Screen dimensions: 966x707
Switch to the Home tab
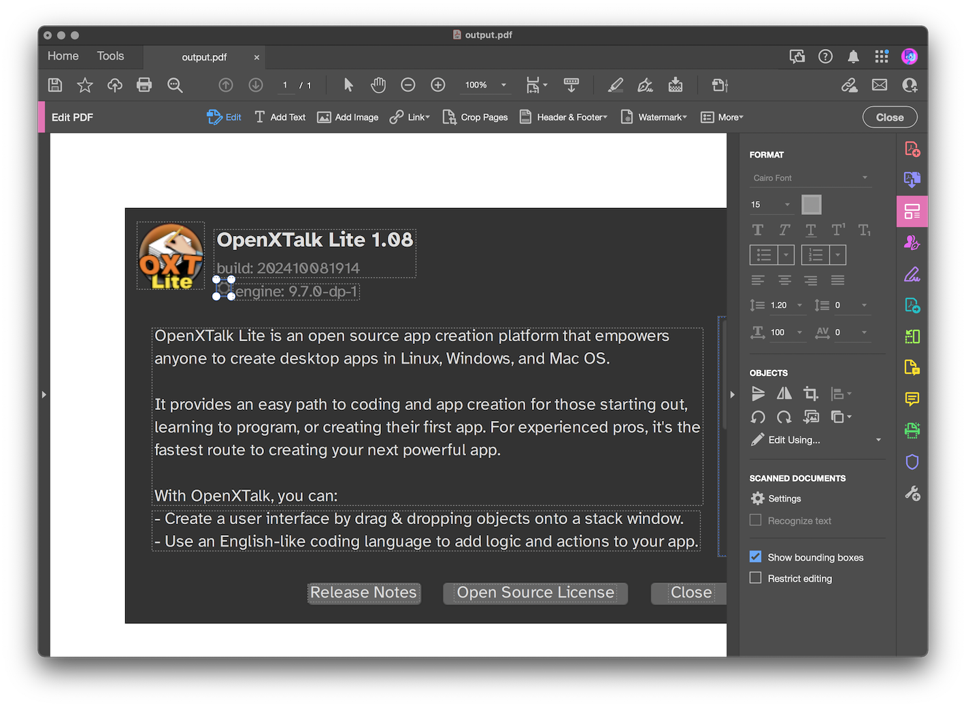pyautogui.click(x=63, y=56)
